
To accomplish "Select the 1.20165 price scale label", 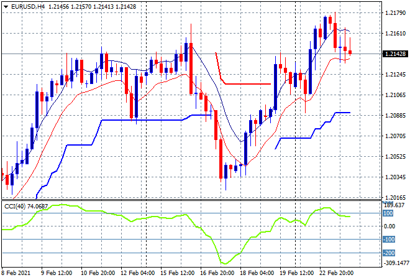I will tap(395, 197).
